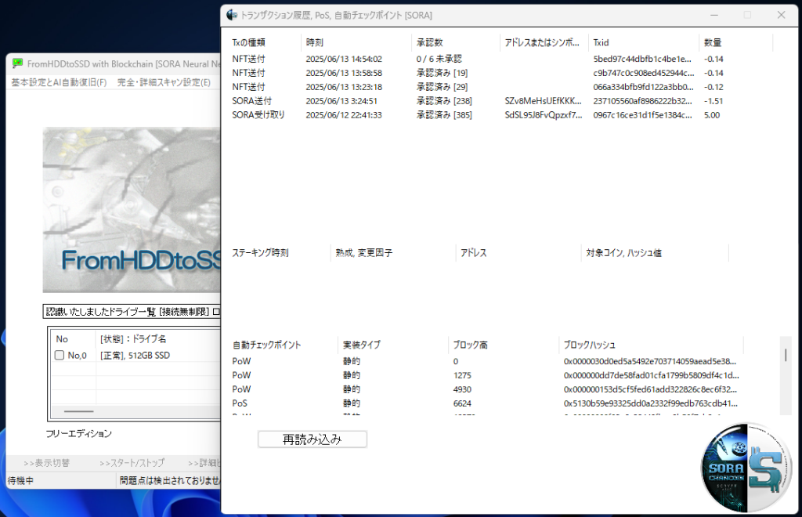Click the [状態]:ドライブ名 column header

point(133,338)
